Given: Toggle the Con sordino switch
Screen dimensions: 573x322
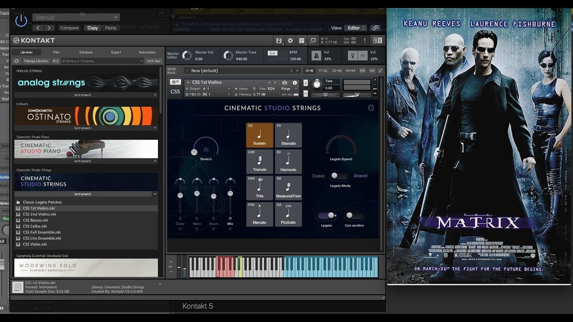Looking at the screenshot, I should click(x=354, y=216).
